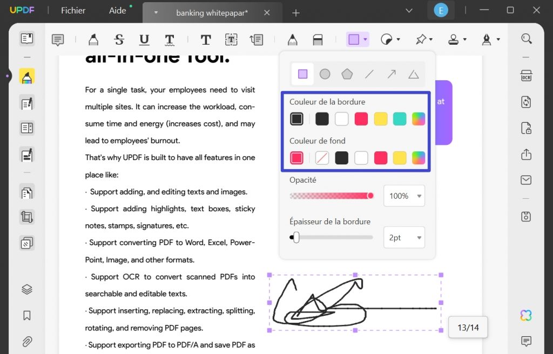
Task: Open the Edit PDF mode in sidebar
Action: (x=27, y=104)
